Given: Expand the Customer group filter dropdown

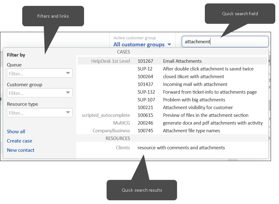Looking at the screenshot, I should click(40, 93).
